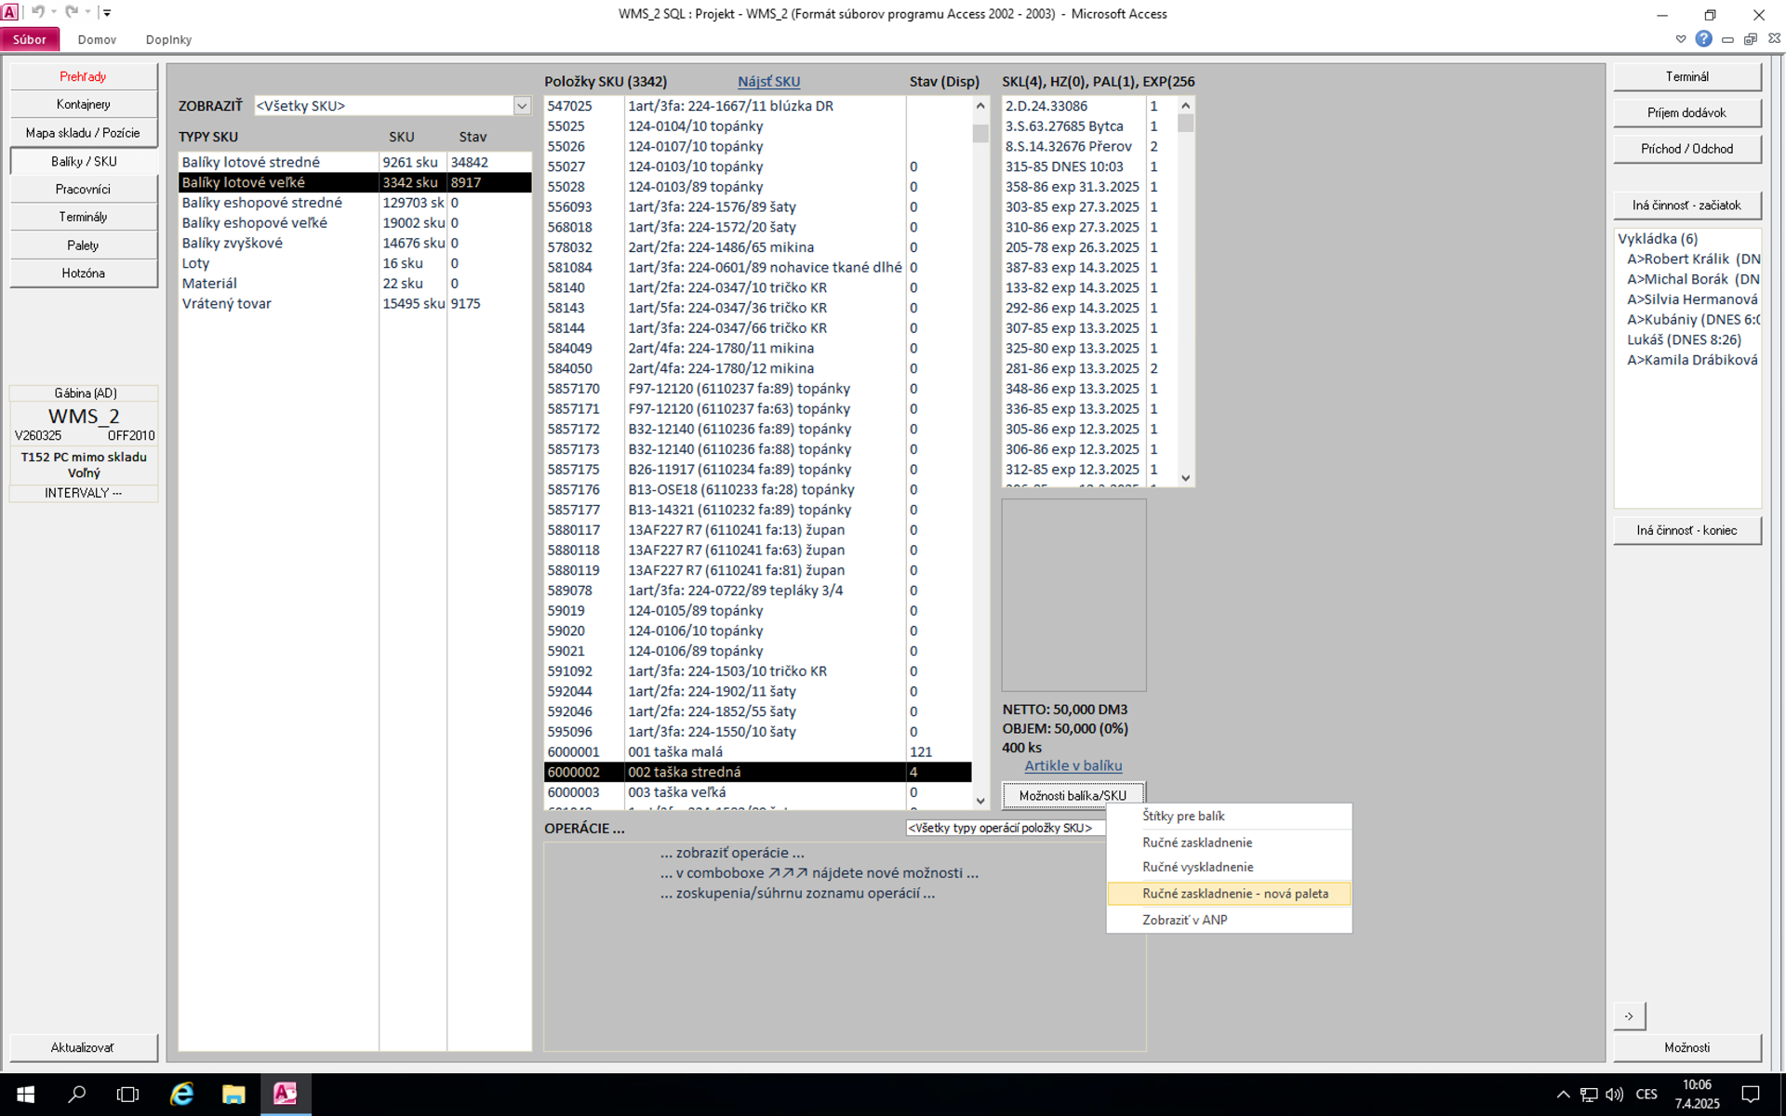The height and width of the screenshot is (1116, 1786).
Task: Click the Task View taskbar icon
Action: coord(127,1094)
